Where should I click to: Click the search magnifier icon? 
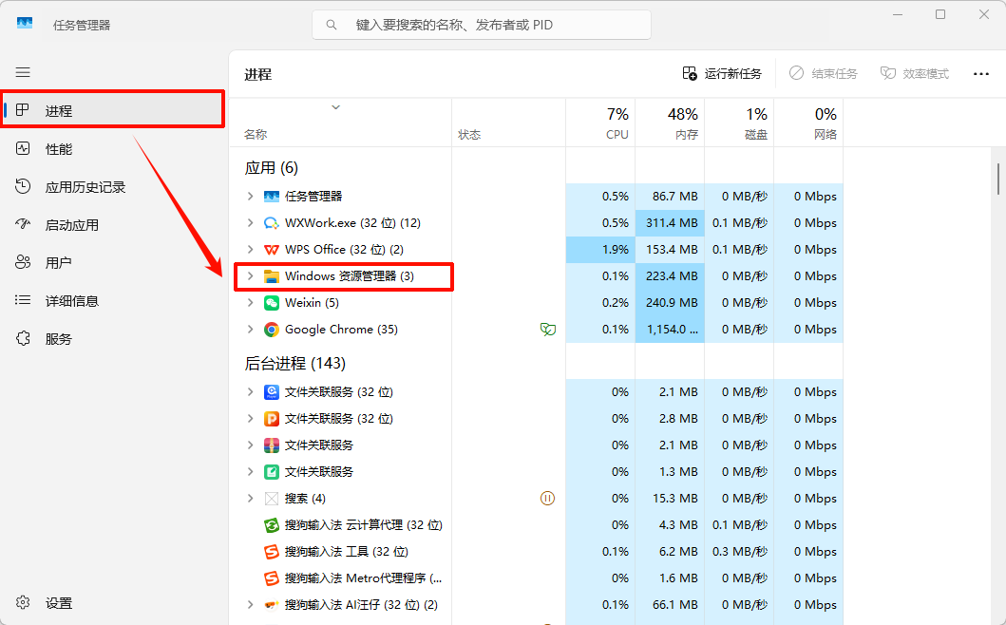click(x=331, y=25)
